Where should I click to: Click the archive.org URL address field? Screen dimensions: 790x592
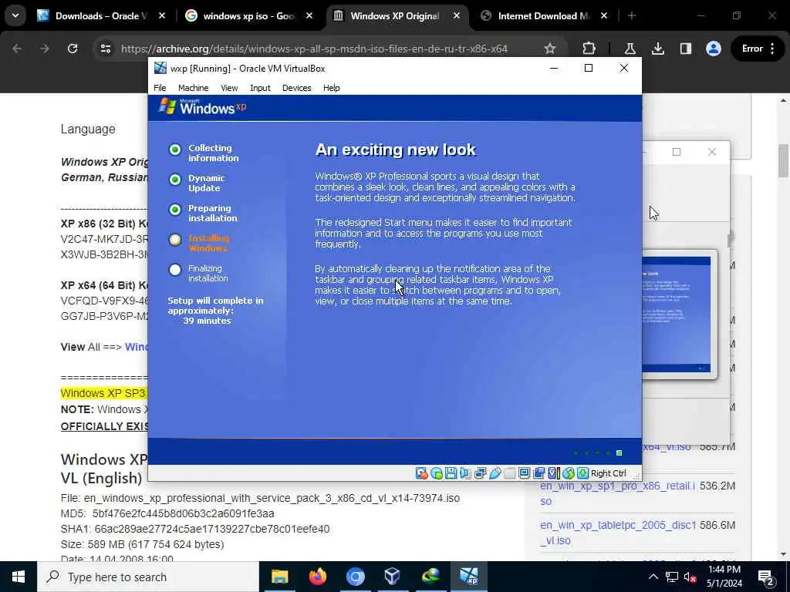pyautogui.click(x=314, y=49)
